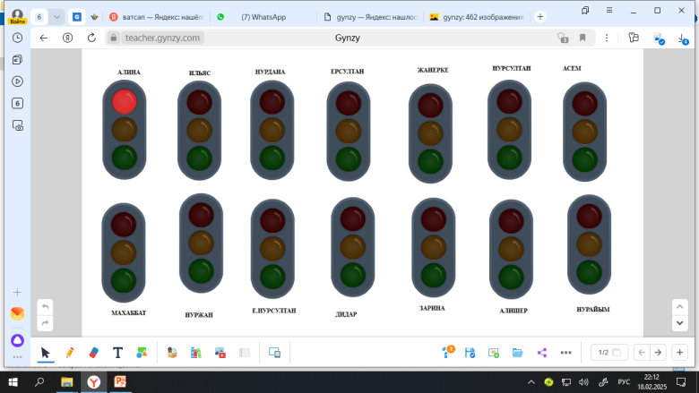Select the НУРАЙЫМ name label
Screen dimensions: 699x393
[x=593, y=310]
